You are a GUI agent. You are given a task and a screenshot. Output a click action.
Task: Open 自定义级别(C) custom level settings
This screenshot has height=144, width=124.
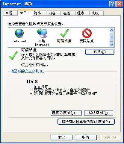66,113
